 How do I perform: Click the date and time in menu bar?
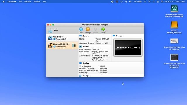click(x=175, y=1)
